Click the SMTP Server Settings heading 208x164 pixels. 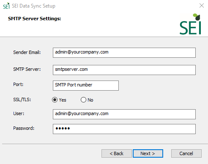coord(35,19)
